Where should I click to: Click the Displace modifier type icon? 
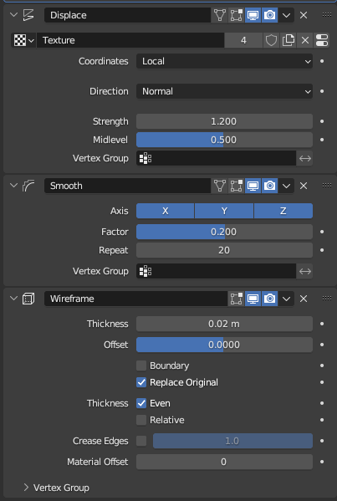(28, 15)
